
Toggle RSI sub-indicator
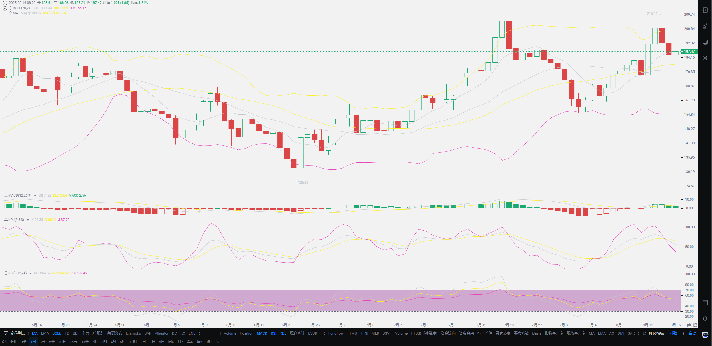click(274, 333)
